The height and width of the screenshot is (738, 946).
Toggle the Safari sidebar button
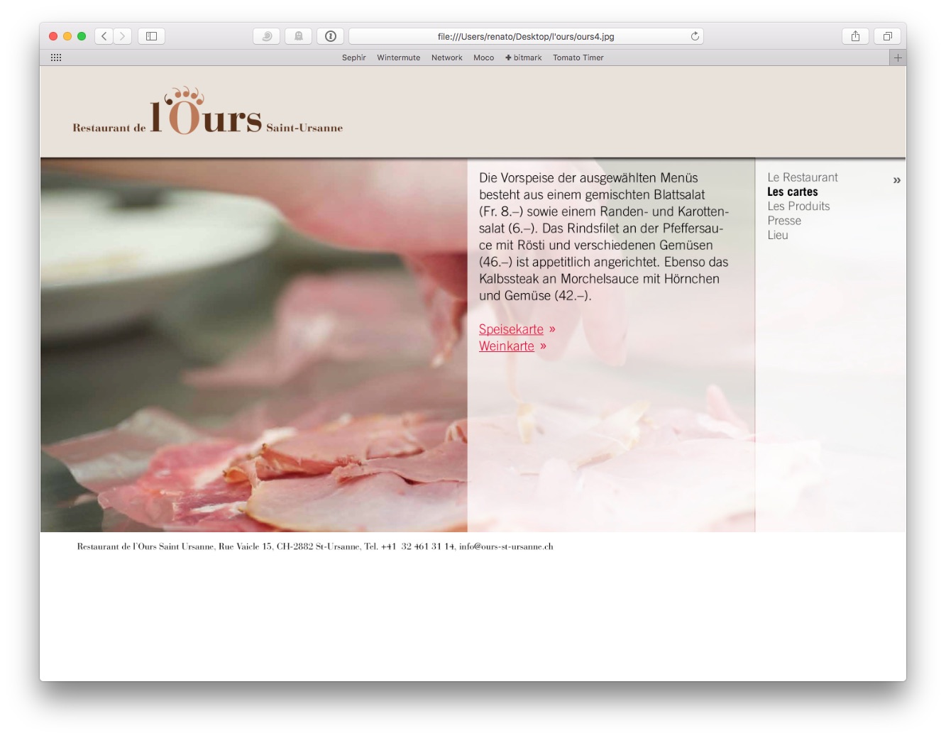coord(151,36)
